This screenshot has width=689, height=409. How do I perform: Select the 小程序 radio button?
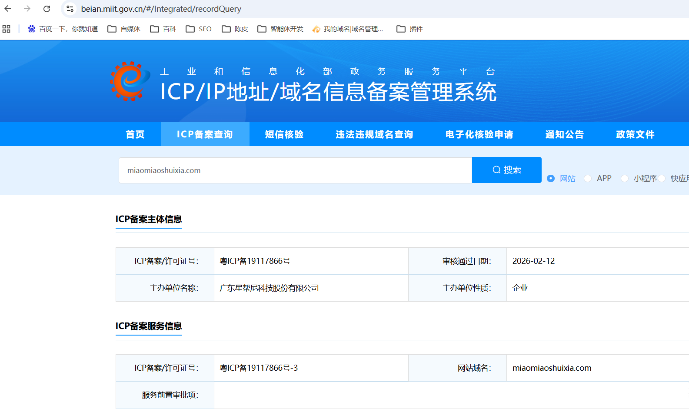625,179
